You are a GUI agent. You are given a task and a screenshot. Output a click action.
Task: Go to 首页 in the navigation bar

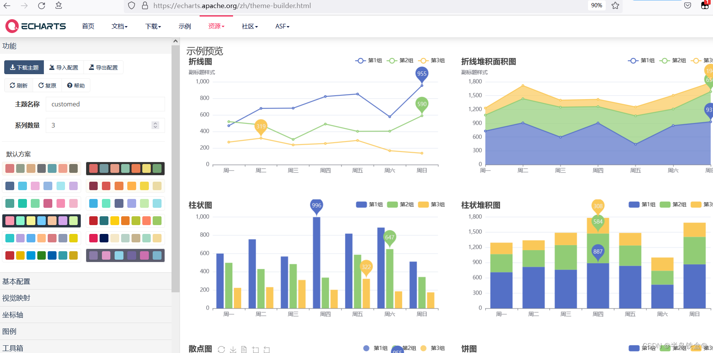coord(88,26)
